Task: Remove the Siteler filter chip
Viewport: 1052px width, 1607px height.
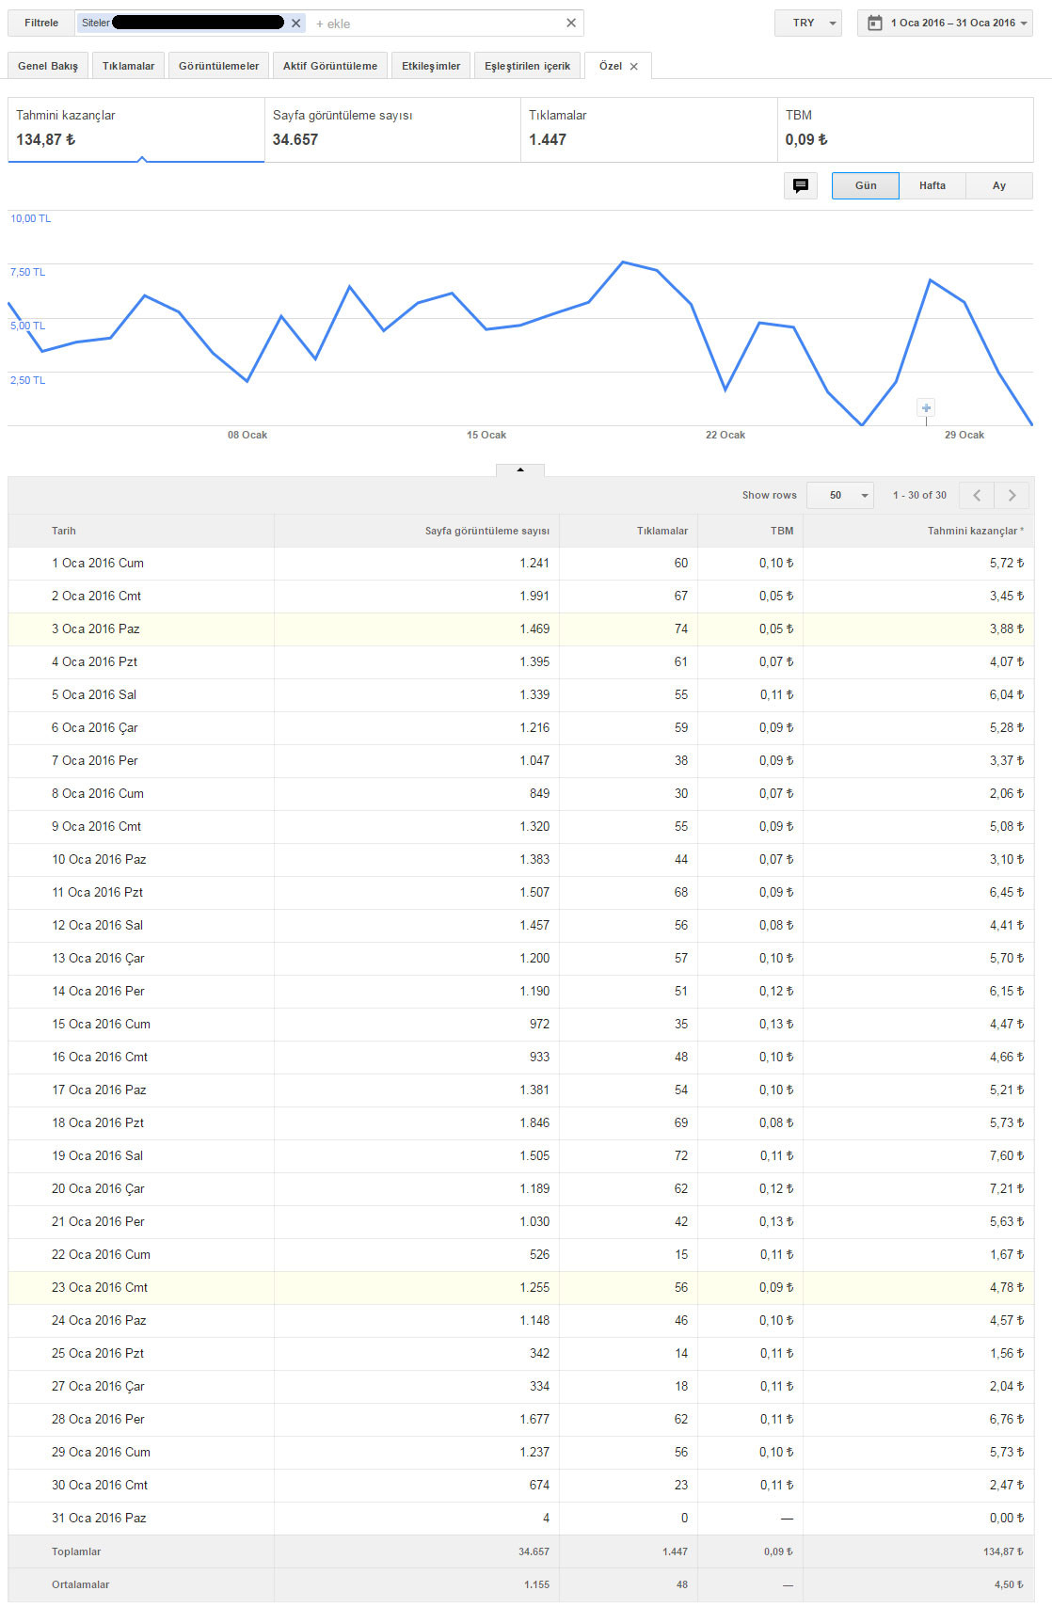Action: click(x=295, y=24)
